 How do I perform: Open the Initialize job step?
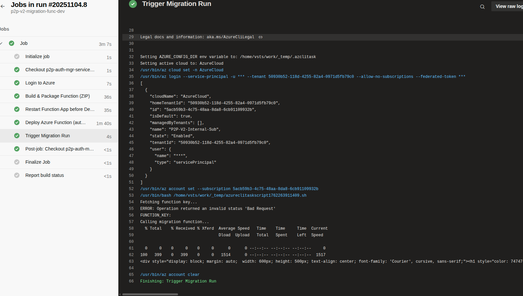click(59, 56)
